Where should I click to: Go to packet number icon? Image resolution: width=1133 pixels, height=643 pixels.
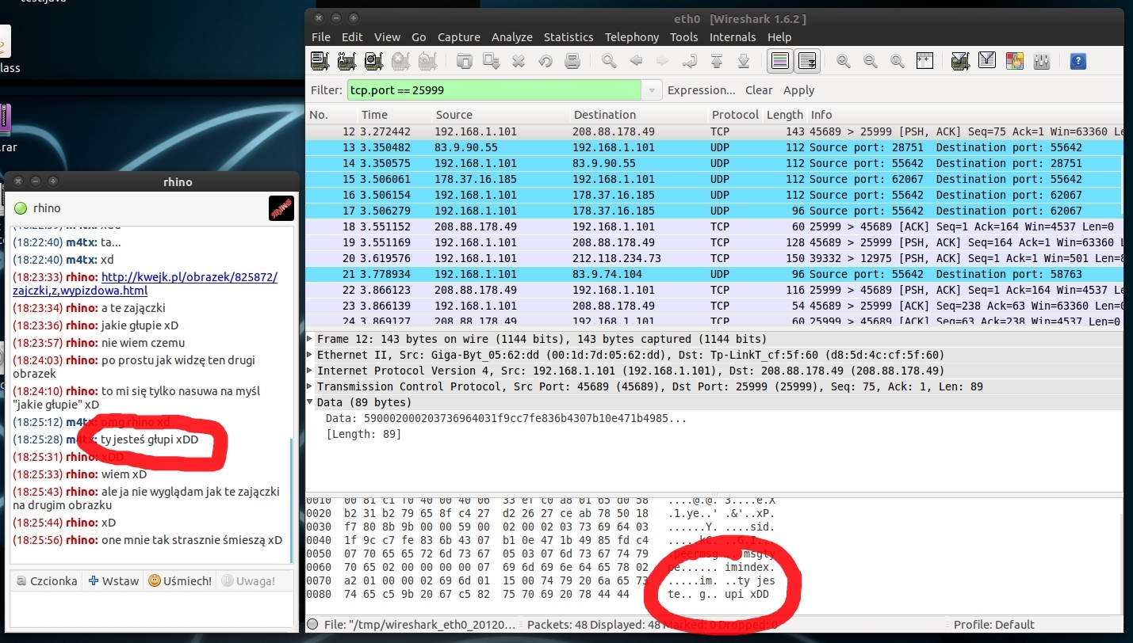tap(690, 61)
